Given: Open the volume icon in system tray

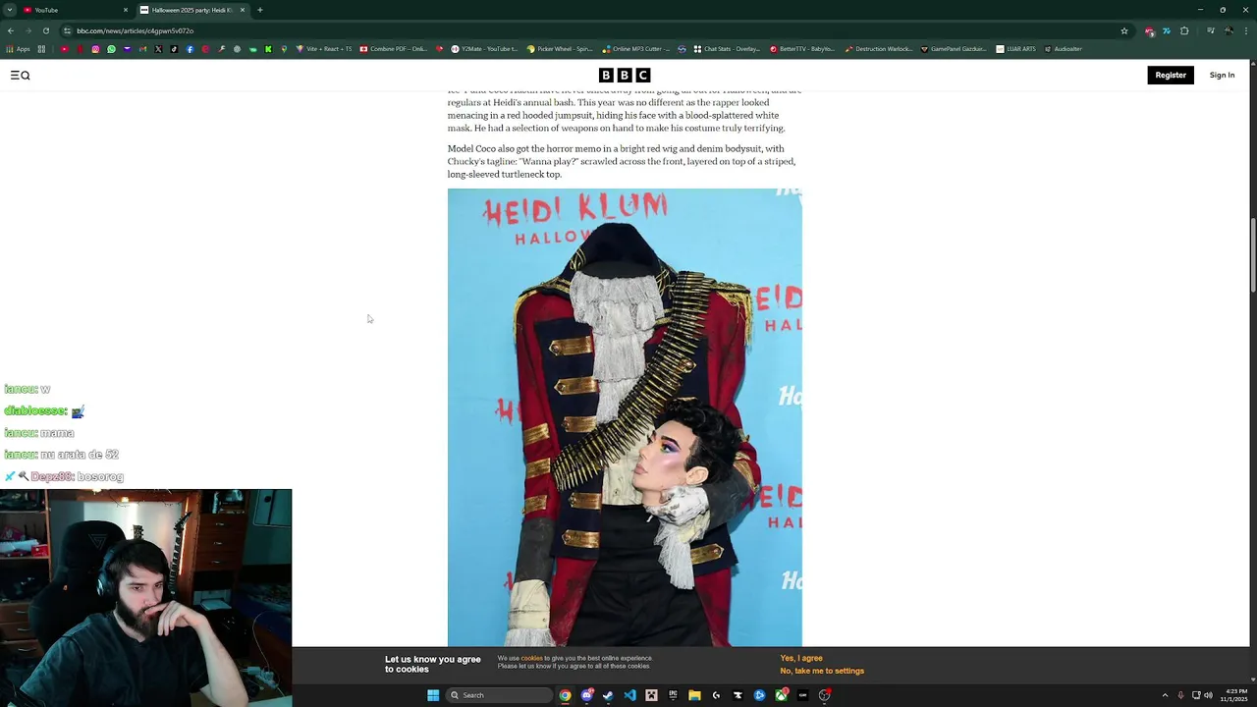Looking at the screenshot, I should pyautogui.click(x=1208, y=695).
